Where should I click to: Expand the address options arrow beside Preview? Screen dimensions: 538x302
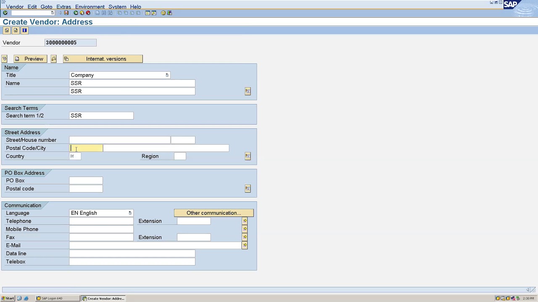[4, 59]
